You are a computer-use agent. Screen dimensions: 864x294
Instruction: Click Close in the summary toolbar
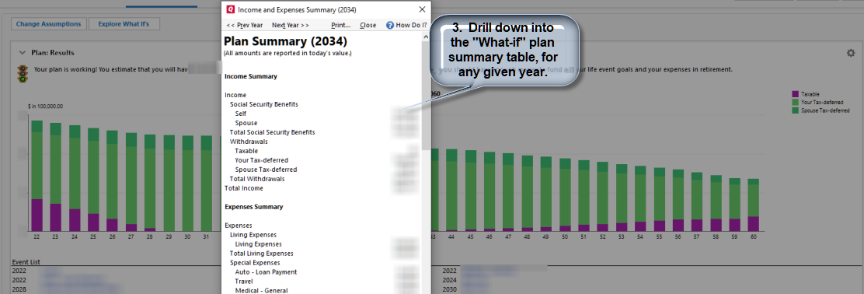368,26
